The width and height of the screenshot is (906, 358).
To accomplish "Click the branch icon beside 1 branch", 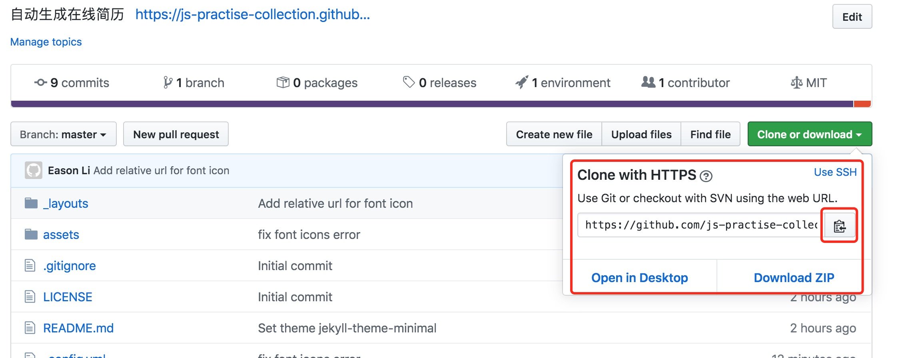I will [x=168, y=82].
